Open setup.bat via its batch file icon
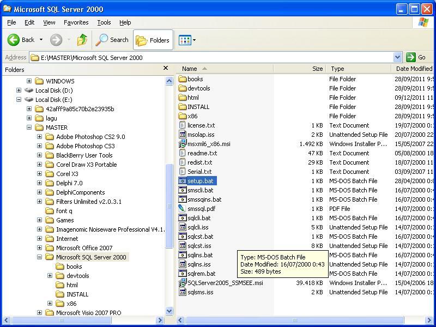Image resolution: width=436 pixels, height=327 pixels. tap(183, 180)
